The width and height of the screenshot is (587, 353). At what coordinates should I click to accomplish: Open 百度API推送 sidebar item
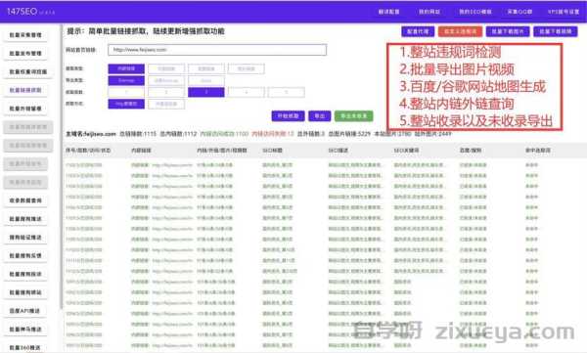point(25,311)
